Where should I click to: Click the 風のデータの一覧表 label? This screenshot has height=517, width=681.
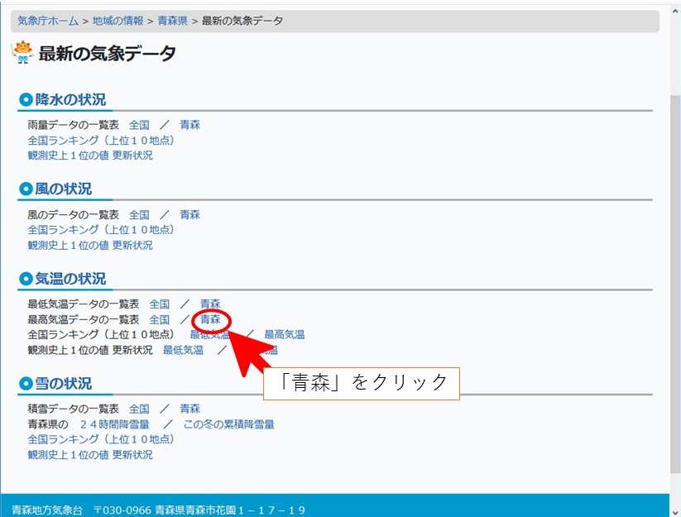point(73,214)
